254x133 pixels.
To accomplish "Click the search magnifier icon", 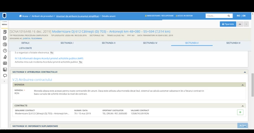I will pyautogui.click(x=229, y=16).
